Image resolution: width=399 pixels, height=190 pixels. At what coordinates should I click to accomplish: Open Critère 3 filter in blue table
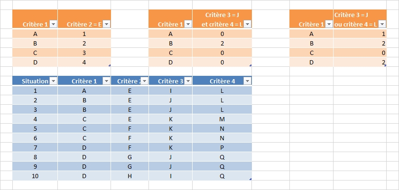[x=188, y=81]
